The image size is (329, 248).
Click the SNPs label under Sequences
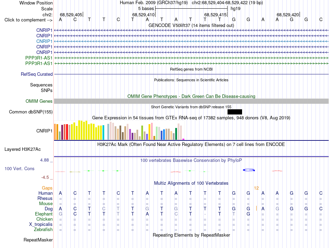pyautogui.click(x=47, y=90)
